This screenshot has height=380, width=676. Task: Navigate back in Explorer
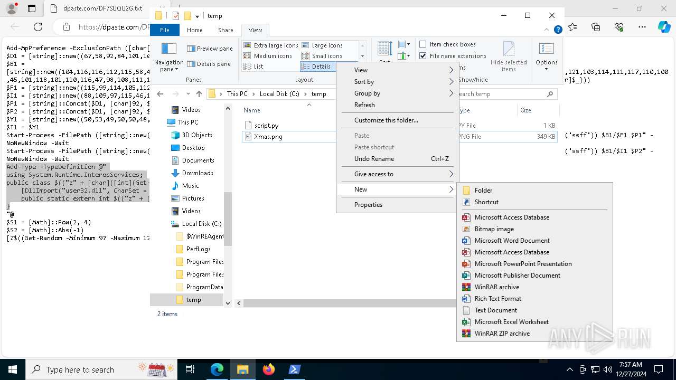pos(161,94)
